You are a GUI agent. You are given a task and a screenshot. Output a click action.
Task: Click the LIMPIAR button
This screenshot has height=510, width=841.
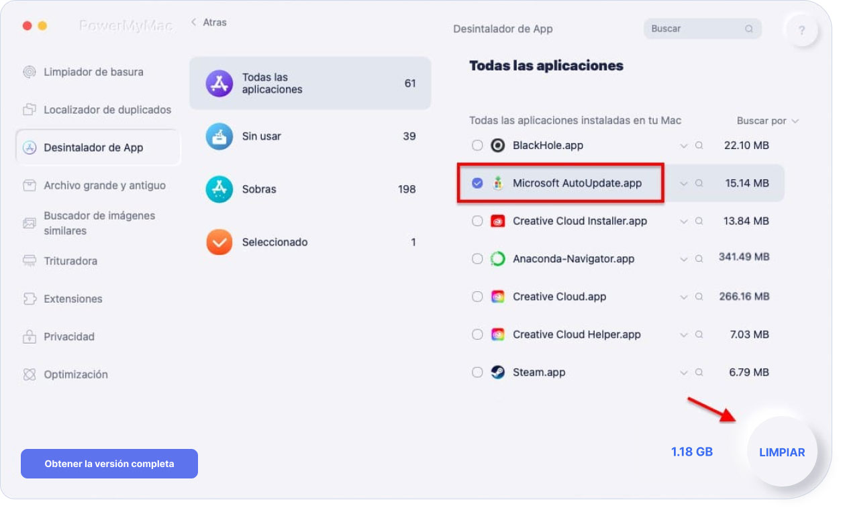pyautogui.click(x=782, y=452)
